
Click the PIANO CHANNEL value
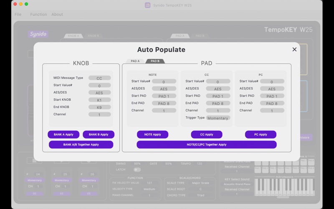point(149,195)
